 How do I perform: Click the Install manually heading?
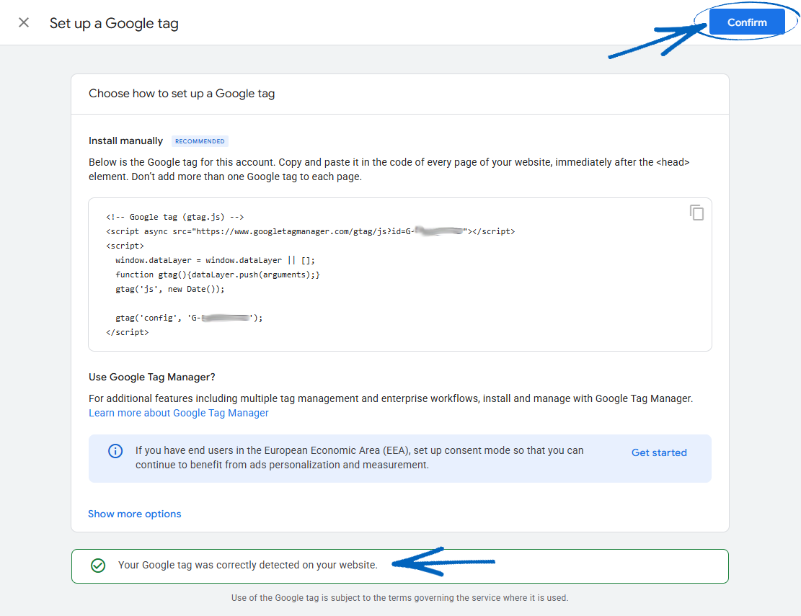coord(125,140)
